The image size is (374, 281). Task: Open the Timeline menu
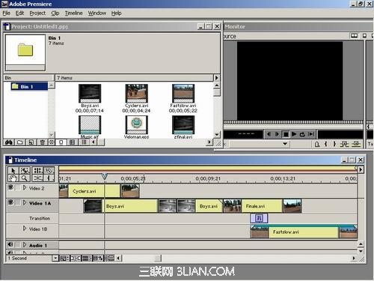[73, 13]
